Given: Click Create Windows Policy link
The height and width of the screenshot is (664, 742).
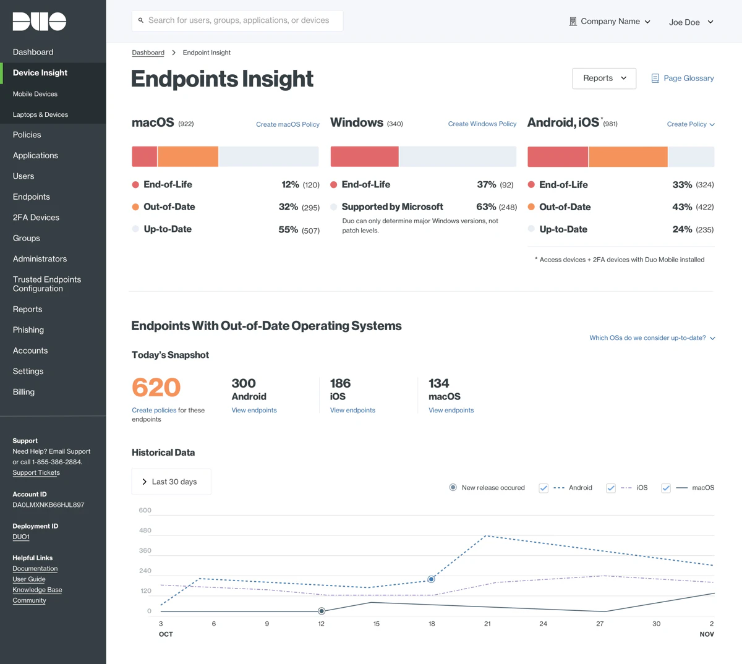Looking at the screenshot, I should [482, 124].
